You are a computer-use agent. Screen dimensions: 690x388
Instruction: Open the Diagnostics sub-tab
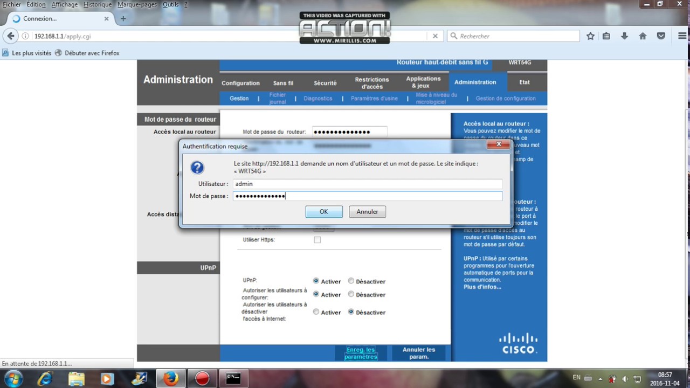point(318,99)
